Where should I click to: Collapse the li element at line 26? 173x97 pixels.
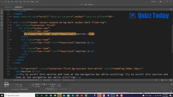(11, 48)
